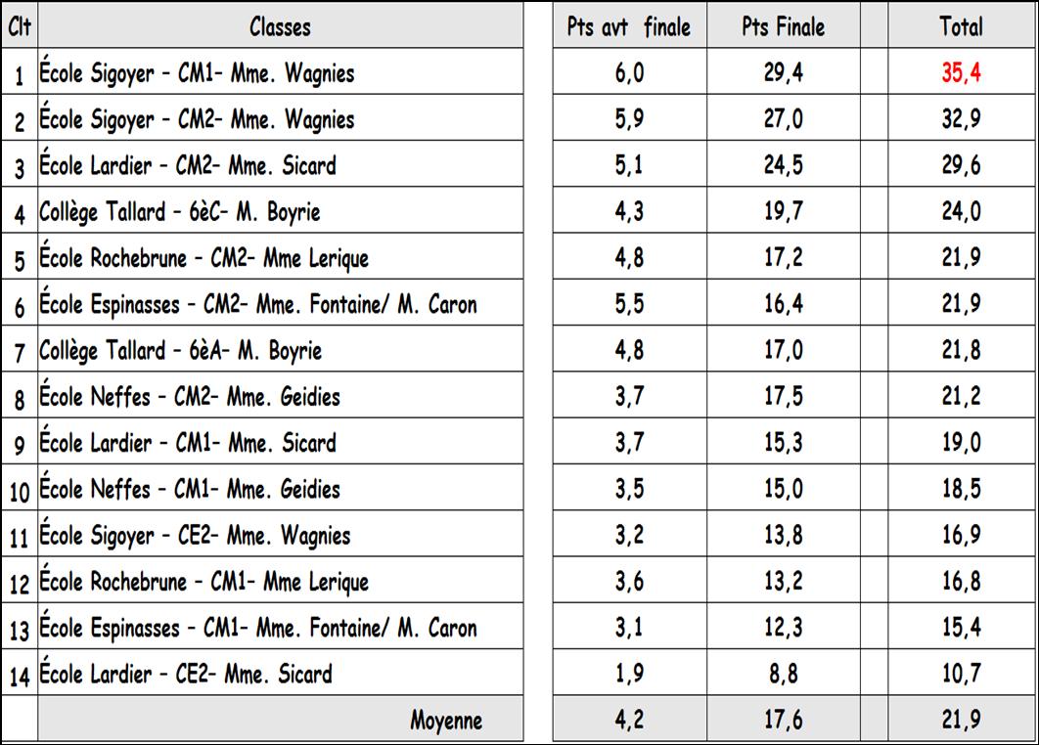This screenshot has height=745, width=1039.
Task: Select the red 35,4 total cell
Action: point(961,70)
